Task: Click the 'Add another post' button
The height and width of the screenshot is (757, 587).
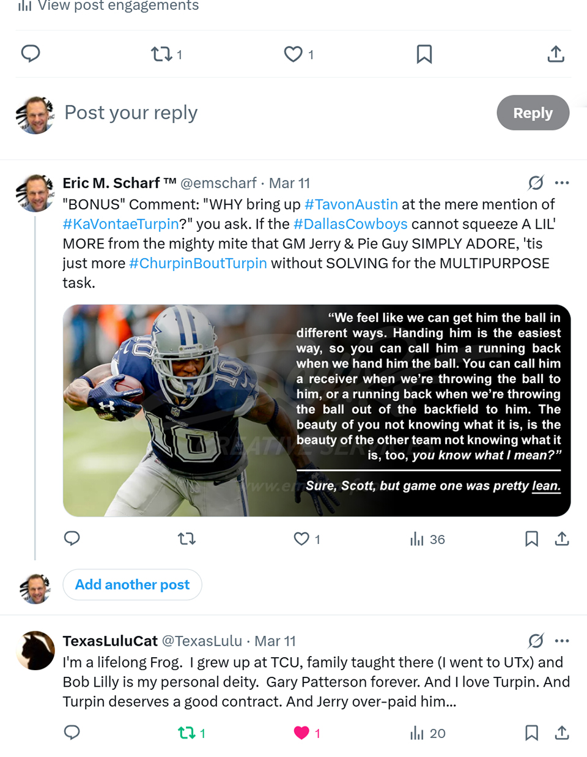Action: point(132,584)
